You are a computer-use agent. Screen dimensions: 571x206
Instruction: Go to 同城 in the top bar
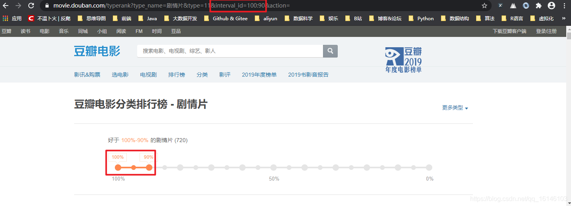pyautogui.click(x=83, y=31)
